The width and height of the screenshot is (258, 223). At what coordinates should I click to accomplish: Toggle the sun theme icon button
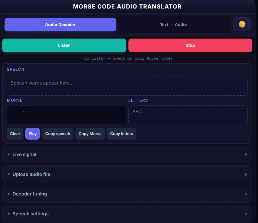pyautogui.click(x=242, y=24)
